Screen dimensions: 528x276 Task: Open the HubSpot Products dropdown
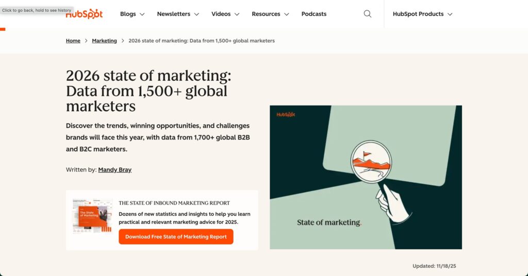(x=422, y=14)
